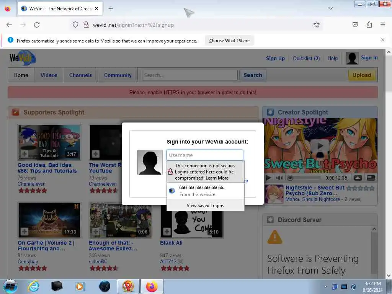Focus the site Search field
Image resolution: width=392 pixels, height=294 pixels.
click(190, 75)
